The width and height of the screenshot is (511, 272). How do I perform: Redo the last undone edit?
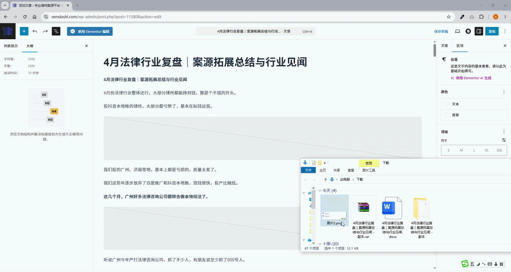click(x=45, y=31)
